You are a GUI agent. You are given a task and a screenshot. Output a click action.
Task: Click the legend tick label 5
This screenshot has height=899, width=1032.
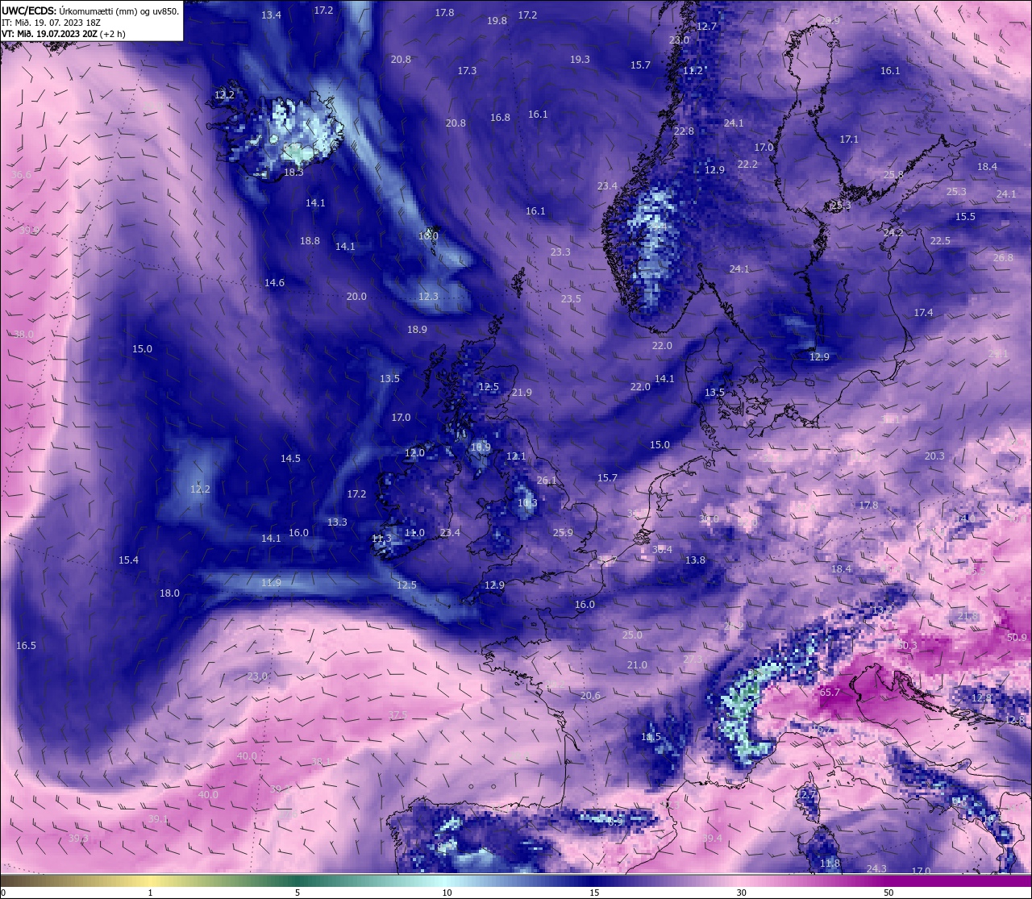(x=298, y=893)
